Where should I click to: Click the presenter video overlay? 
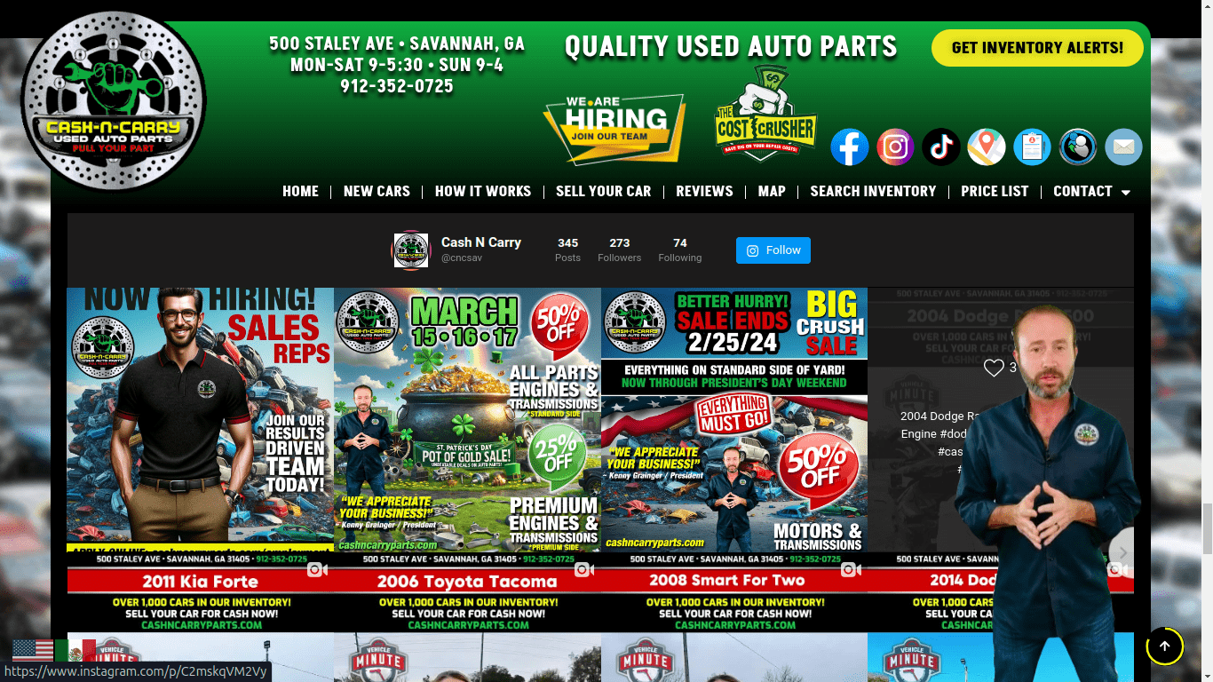(x=1048, y=493)
